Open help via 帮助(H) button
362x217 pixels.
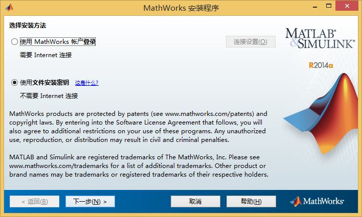click(x=251, y=202)
